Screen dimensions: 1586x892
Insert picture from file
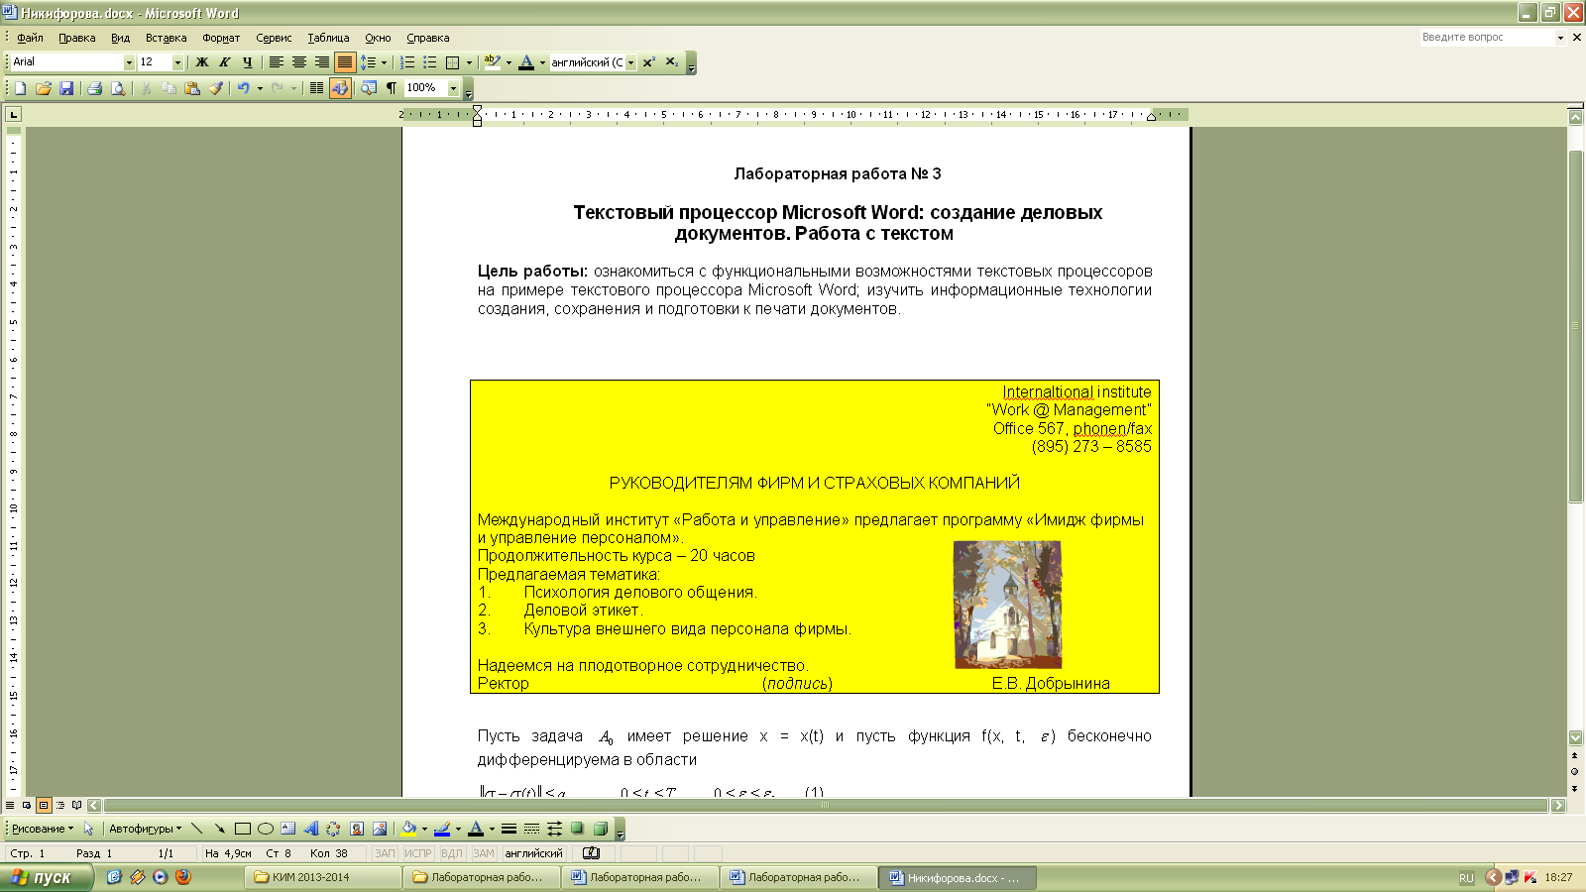click(380, 829)
